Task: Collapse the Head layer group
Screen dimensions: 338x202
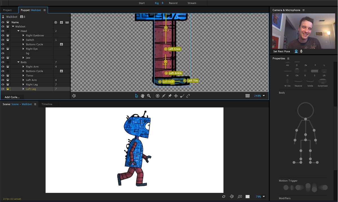Action: [x=18, y=31]
